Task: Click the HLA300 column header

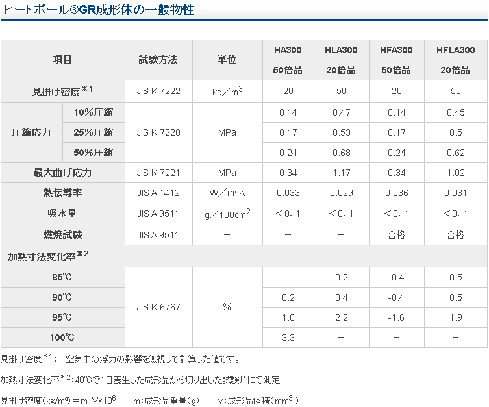Action: (x=341, y=50)
